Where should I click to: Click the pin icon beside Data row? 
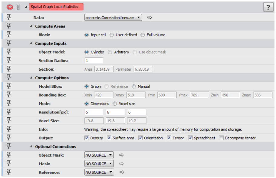[8, 17]
